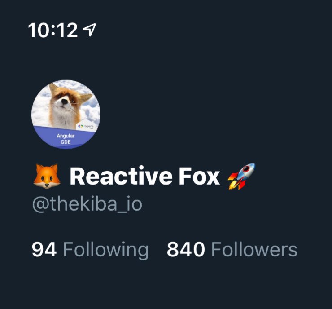Tap the 94 following count
Viewport: 332px width, 309px height.
44,250
